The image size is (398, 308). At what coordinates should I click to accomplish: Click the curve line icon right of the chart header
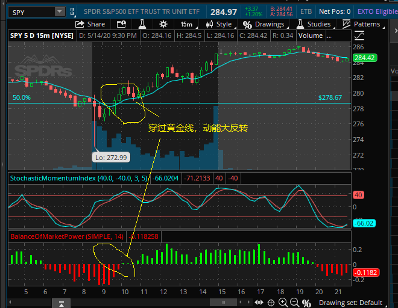point(359,35)
